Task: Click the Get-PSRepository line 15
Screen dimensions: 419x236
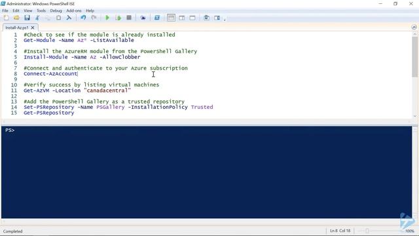Action: pyautogui.click(x=49, y=113)
